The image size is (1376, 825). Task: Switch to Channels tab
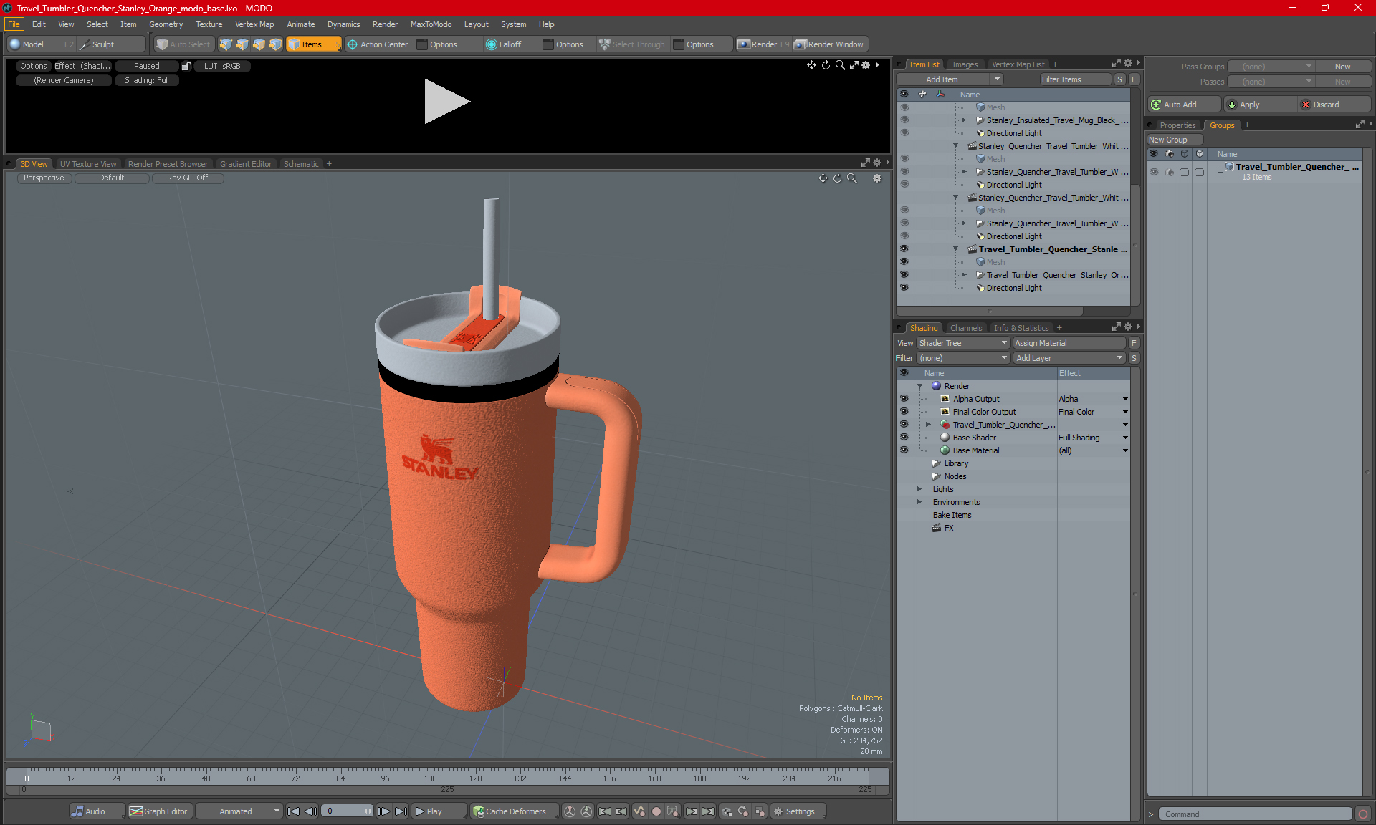pos(966,328)
